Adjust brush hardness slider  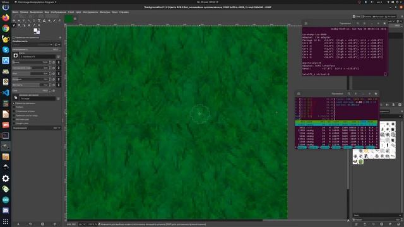point(30,85)
